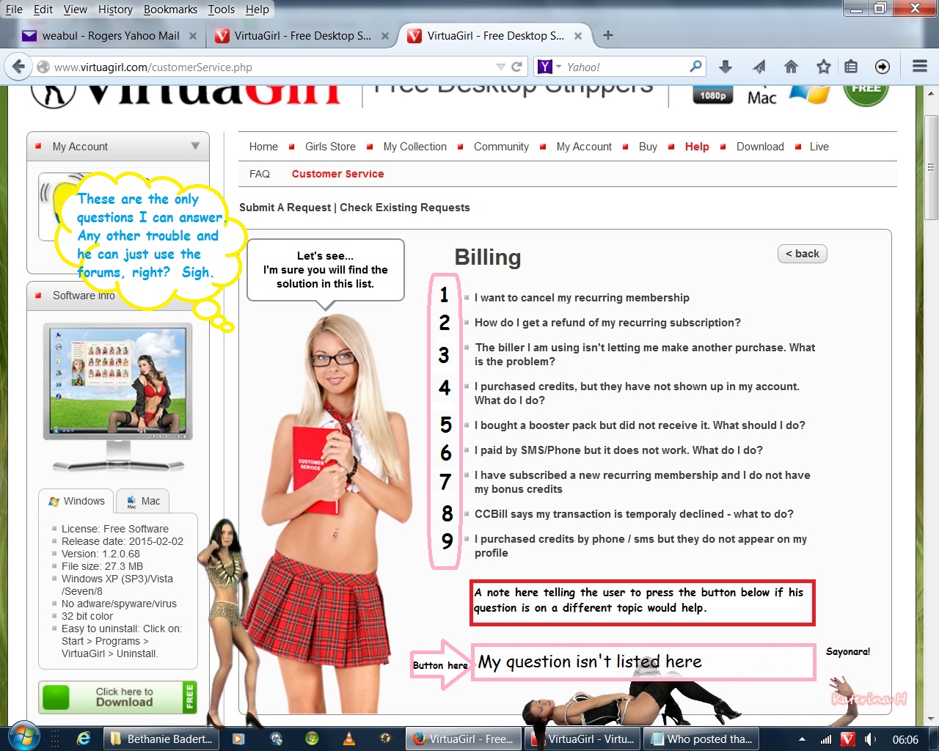Select the Mac software info tab
The width and height of the screenshot is (939, 751).
click(143, 501)
